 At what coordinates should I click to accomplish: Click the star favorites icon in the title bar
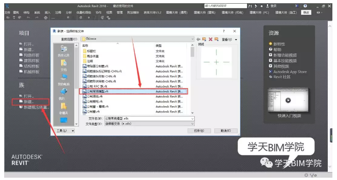pos(262,6)
